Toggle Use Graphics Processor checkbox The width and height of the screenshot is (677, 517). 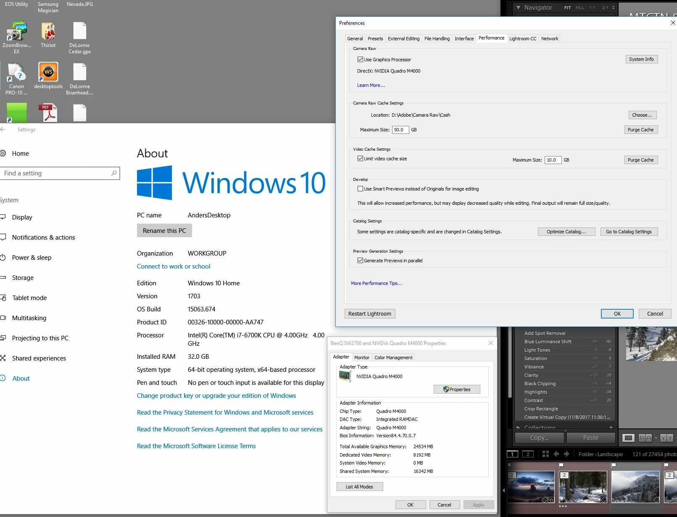(360, 60)
